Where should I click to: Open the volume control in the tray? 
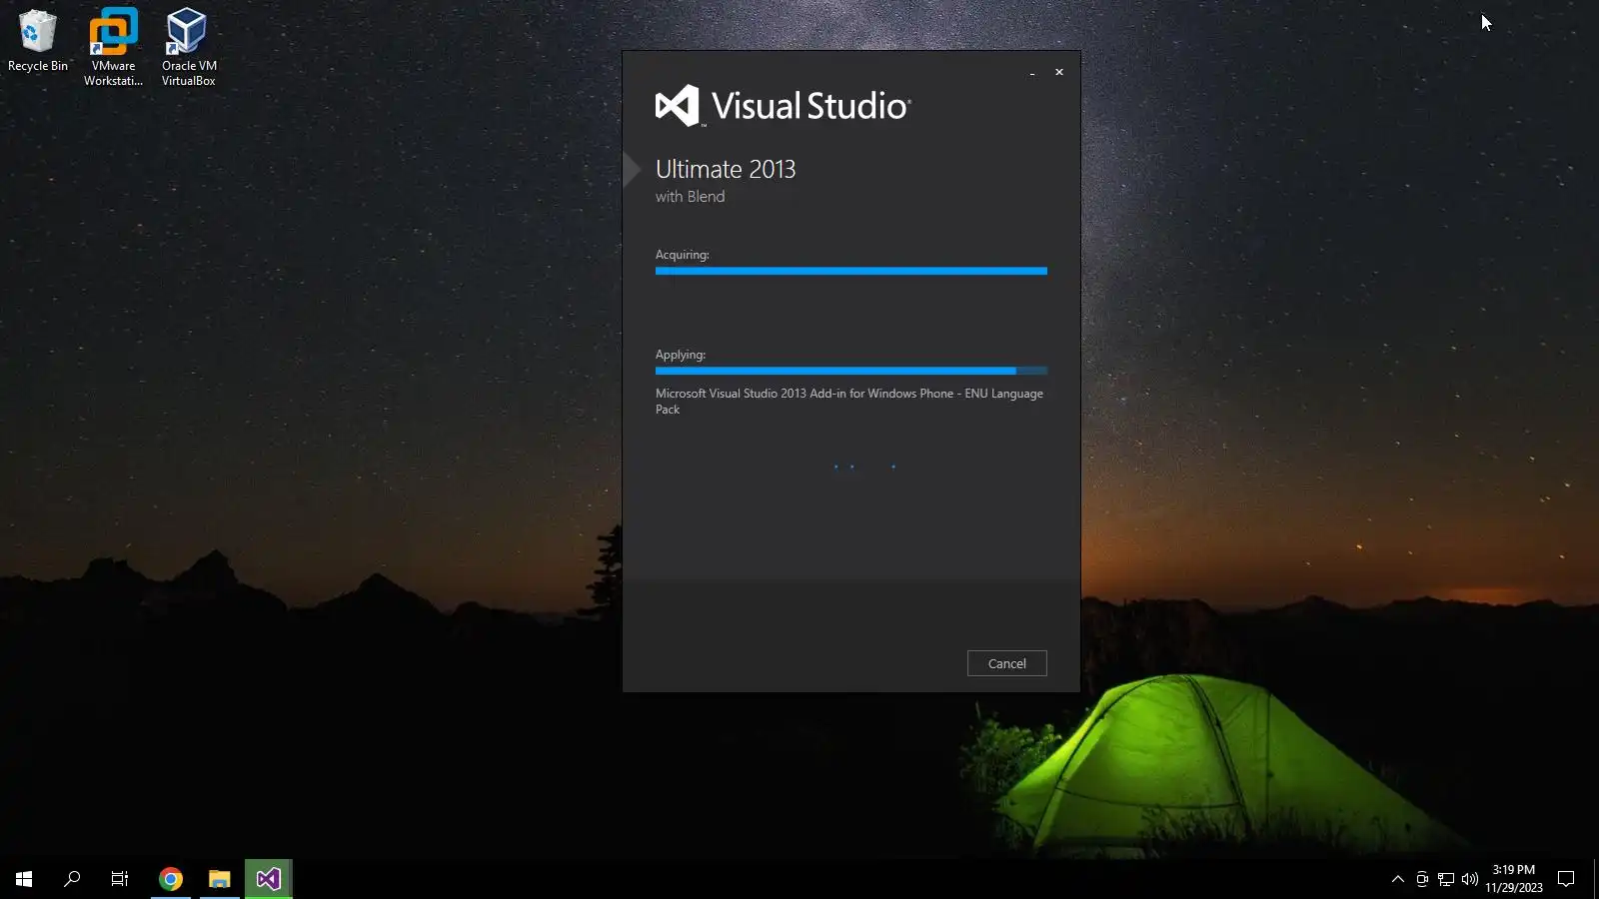[1470, 879]
